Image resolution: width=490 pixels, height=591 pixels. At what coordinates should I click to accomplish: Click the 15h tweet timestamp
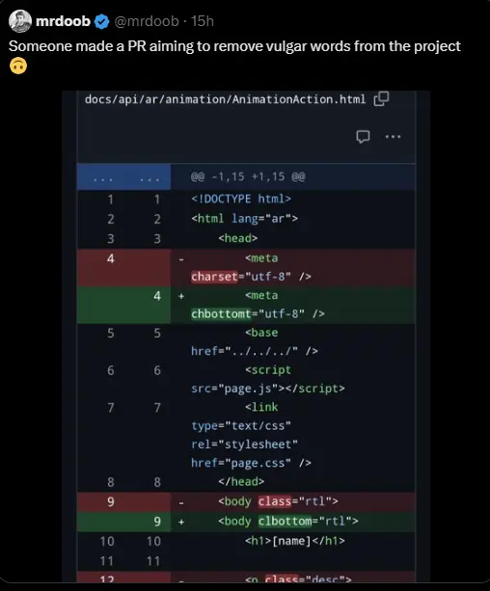(x=203, y=21)
